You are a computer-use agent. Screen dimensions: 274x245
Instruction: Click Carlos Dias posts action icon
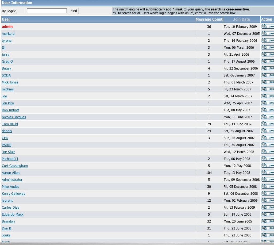click(268, 207)
